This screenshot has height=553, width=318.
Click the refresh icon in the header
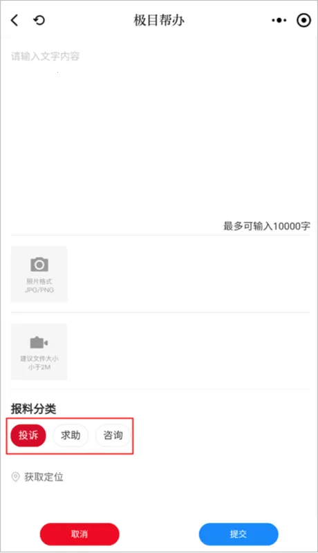tap(39, 21)
